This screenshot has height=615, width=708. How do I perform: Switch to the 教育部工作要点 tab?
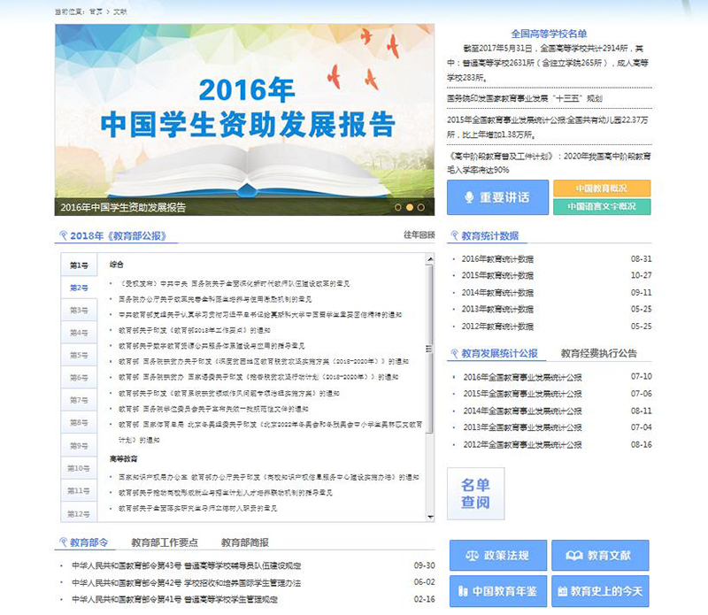click(165, 542)
